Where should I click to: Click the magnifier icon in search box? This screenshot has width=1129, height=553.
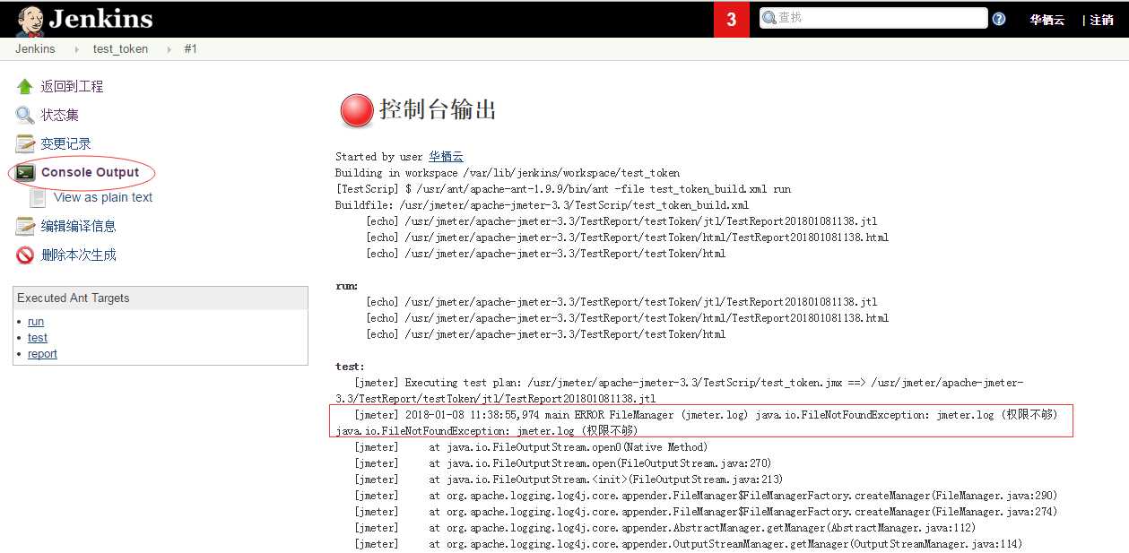pos(769,18)
